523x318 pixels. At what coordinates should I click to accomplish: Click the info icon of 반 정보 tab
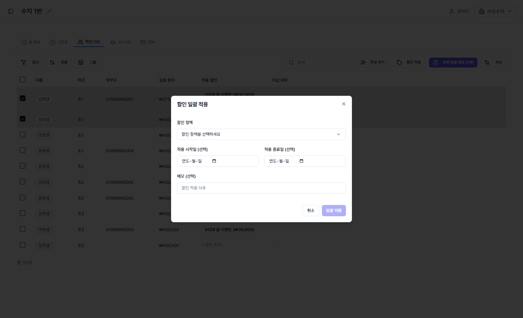(x=24, y=42)
